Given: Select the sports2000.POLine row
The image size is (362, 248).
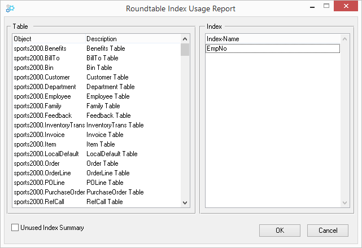Looking at the screenshot, I should [97, 183].
